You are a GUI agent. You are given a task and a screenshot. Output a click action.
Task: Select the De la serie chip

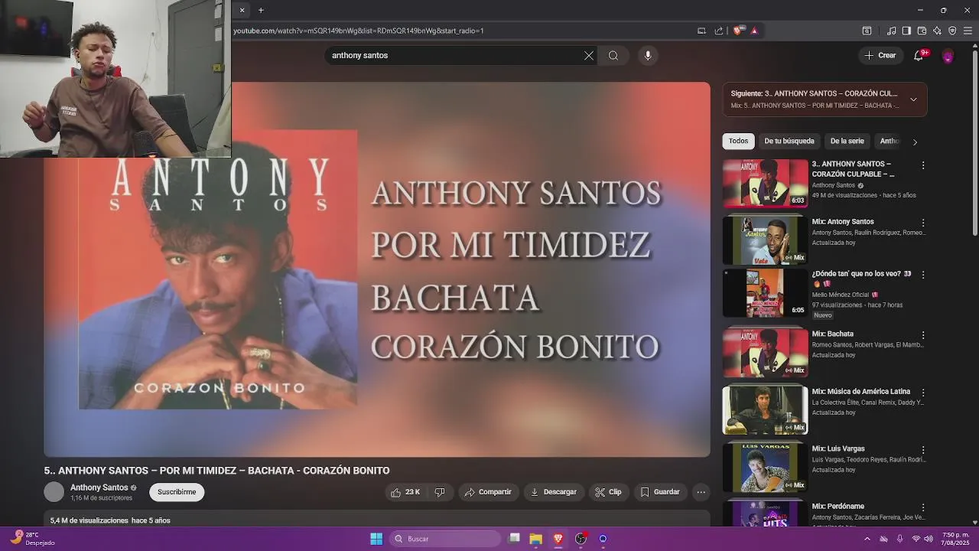847,141
